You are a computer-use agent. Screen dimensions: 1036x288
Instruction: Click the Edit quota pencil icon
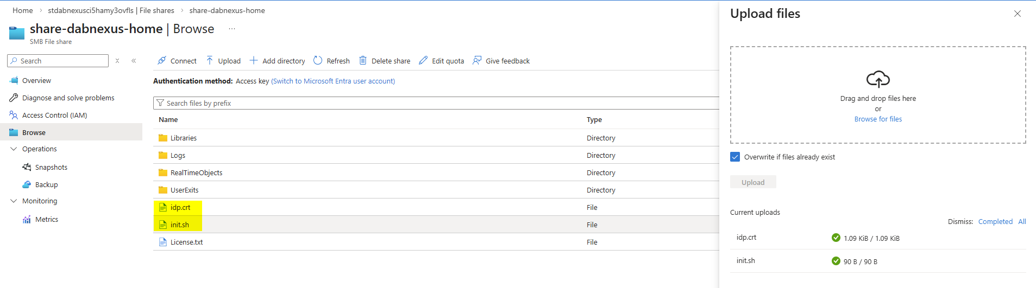tap(423, 61)
